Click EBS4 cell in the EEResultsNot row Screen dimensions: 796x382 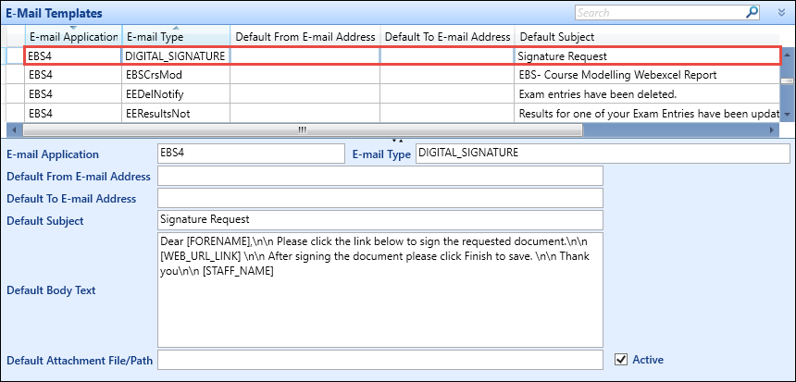pos(74,113)
